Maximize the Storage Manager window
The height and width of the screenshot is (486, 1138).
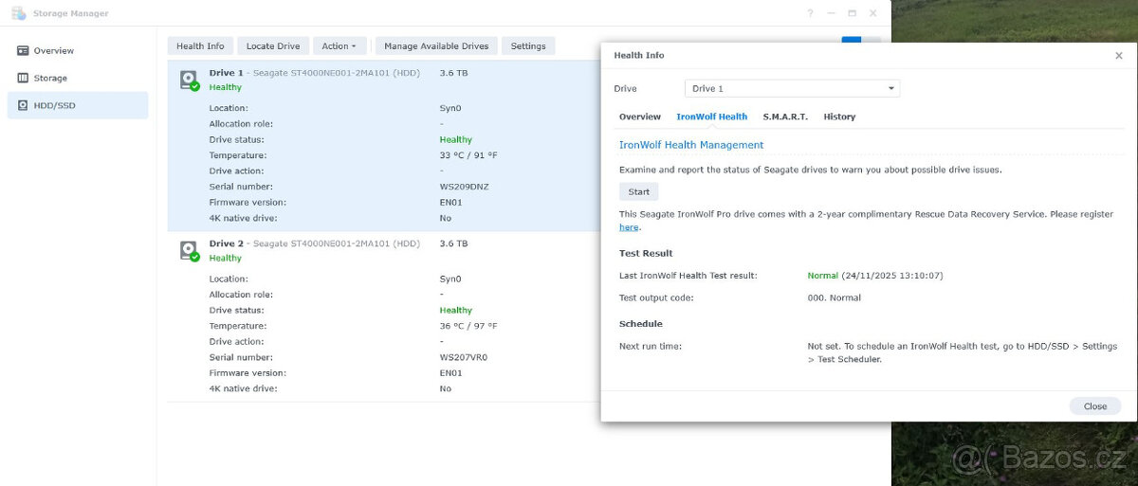coord(852,13)
